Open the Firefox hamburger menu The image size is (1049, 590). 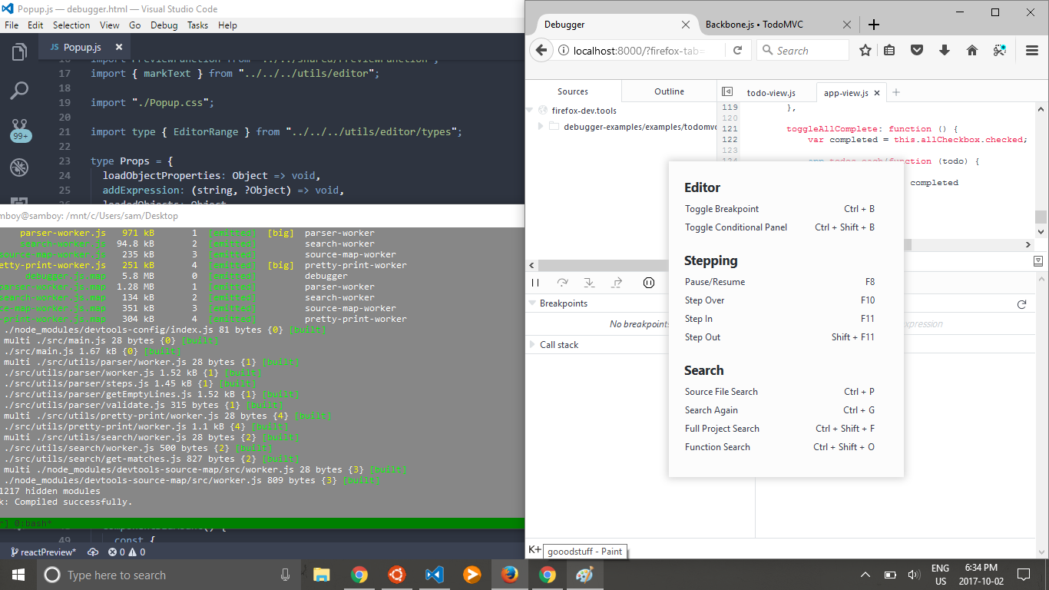[1032, 51]
